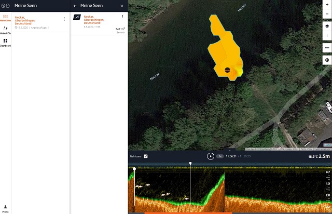Click the orange bathymetric scan area on the map
Viewport: 332px width, 214px height.
pos(225,48)
